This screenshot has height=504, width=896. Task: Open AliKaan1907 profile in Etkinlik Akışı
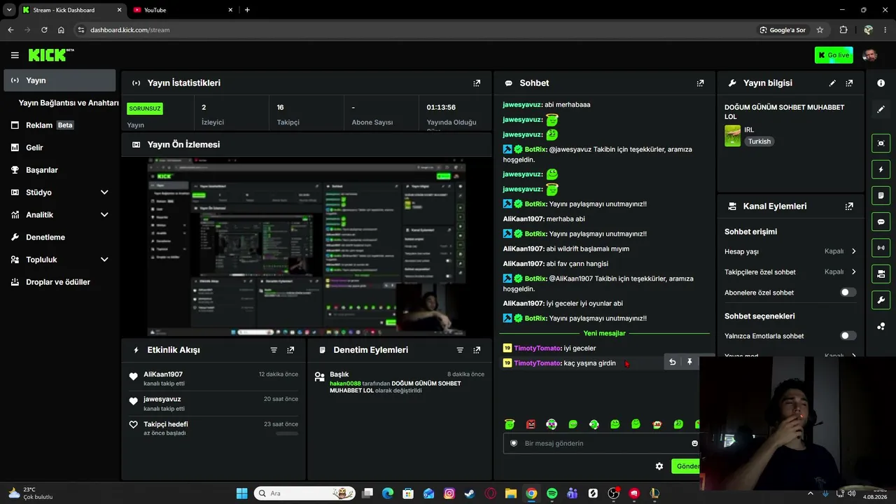(163, 374)
